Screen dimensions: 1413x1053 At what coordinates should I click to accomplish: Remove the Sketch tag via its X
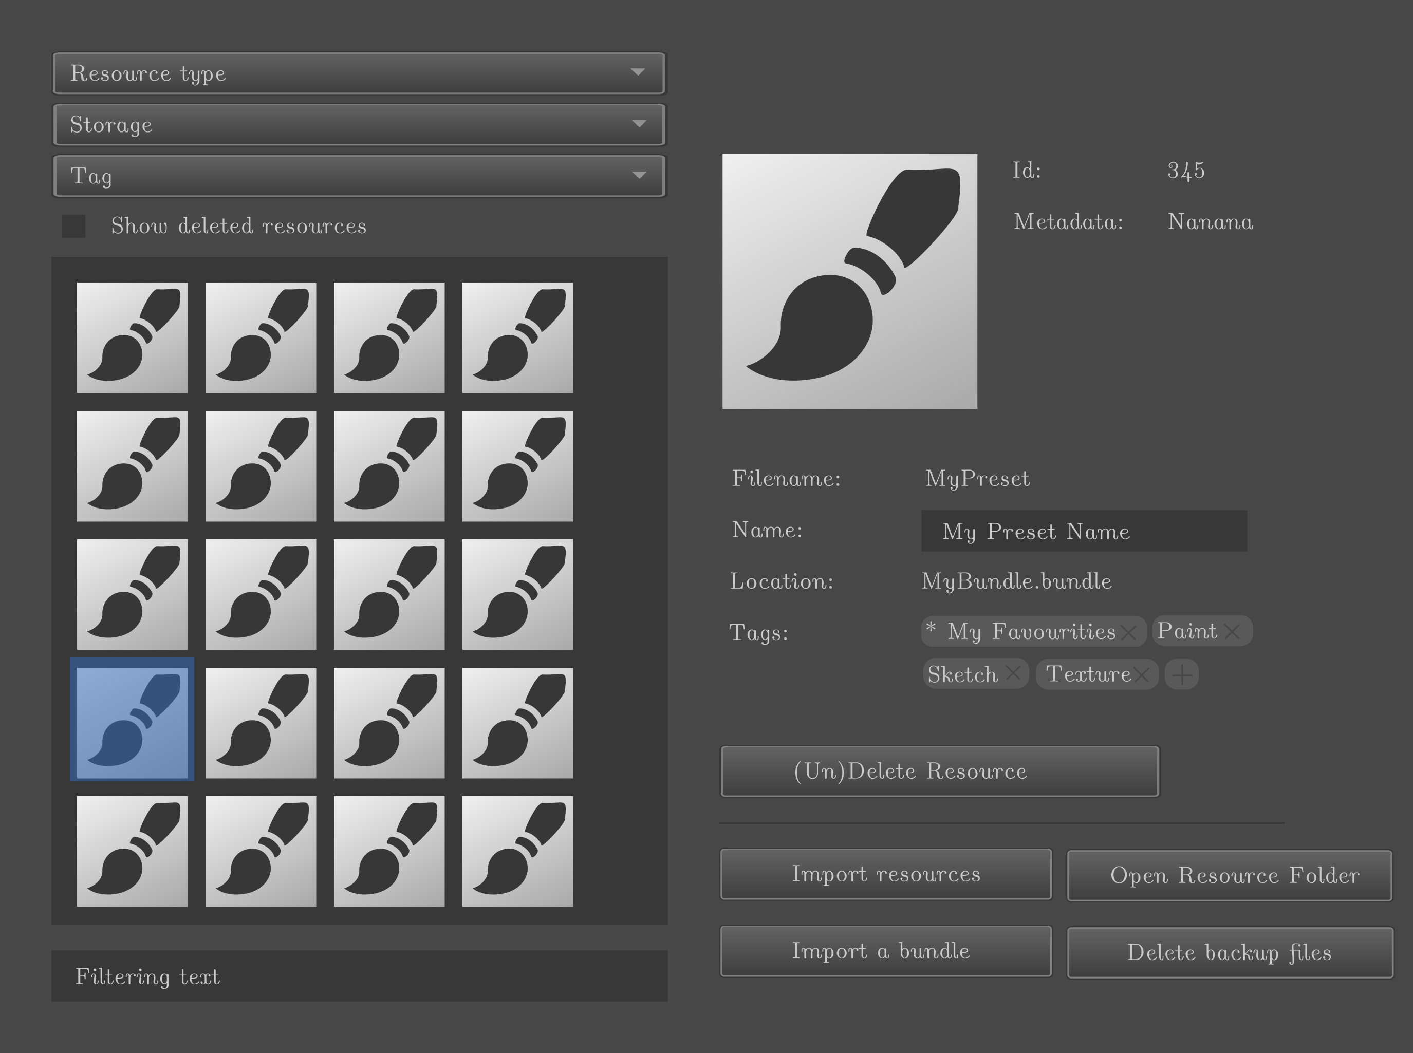1013,673
